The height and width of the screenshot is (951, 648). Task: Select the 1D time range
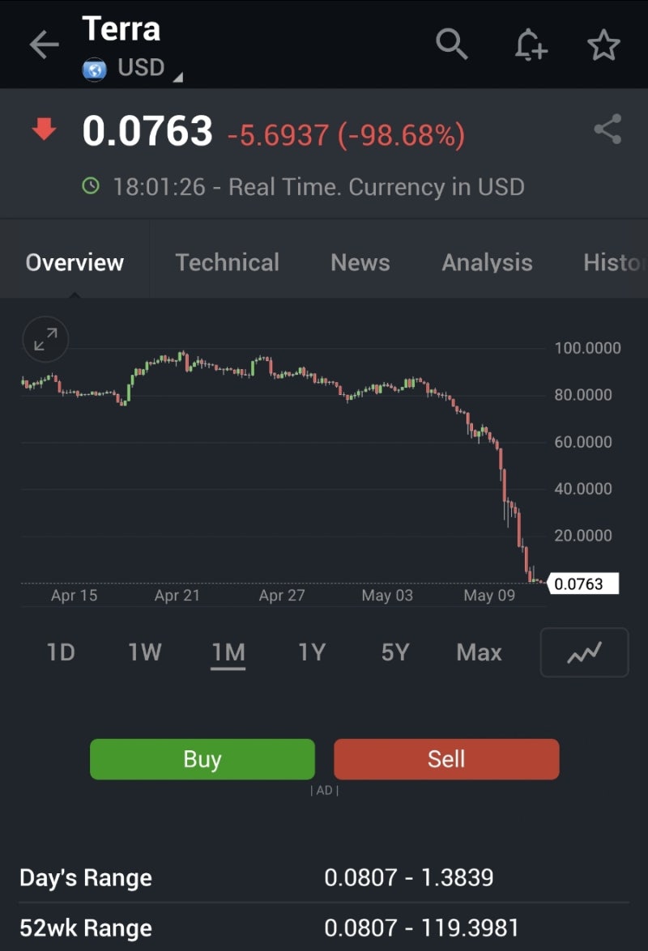pyautogui.click(x=61, y=652)
